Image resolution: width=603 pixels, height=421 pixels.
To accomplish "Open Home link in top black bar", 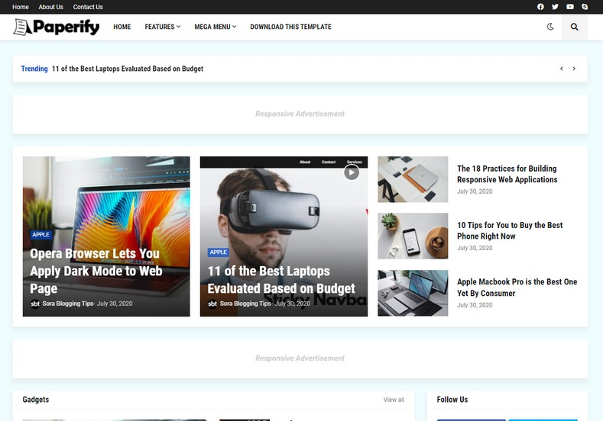I will coord(21,7).
